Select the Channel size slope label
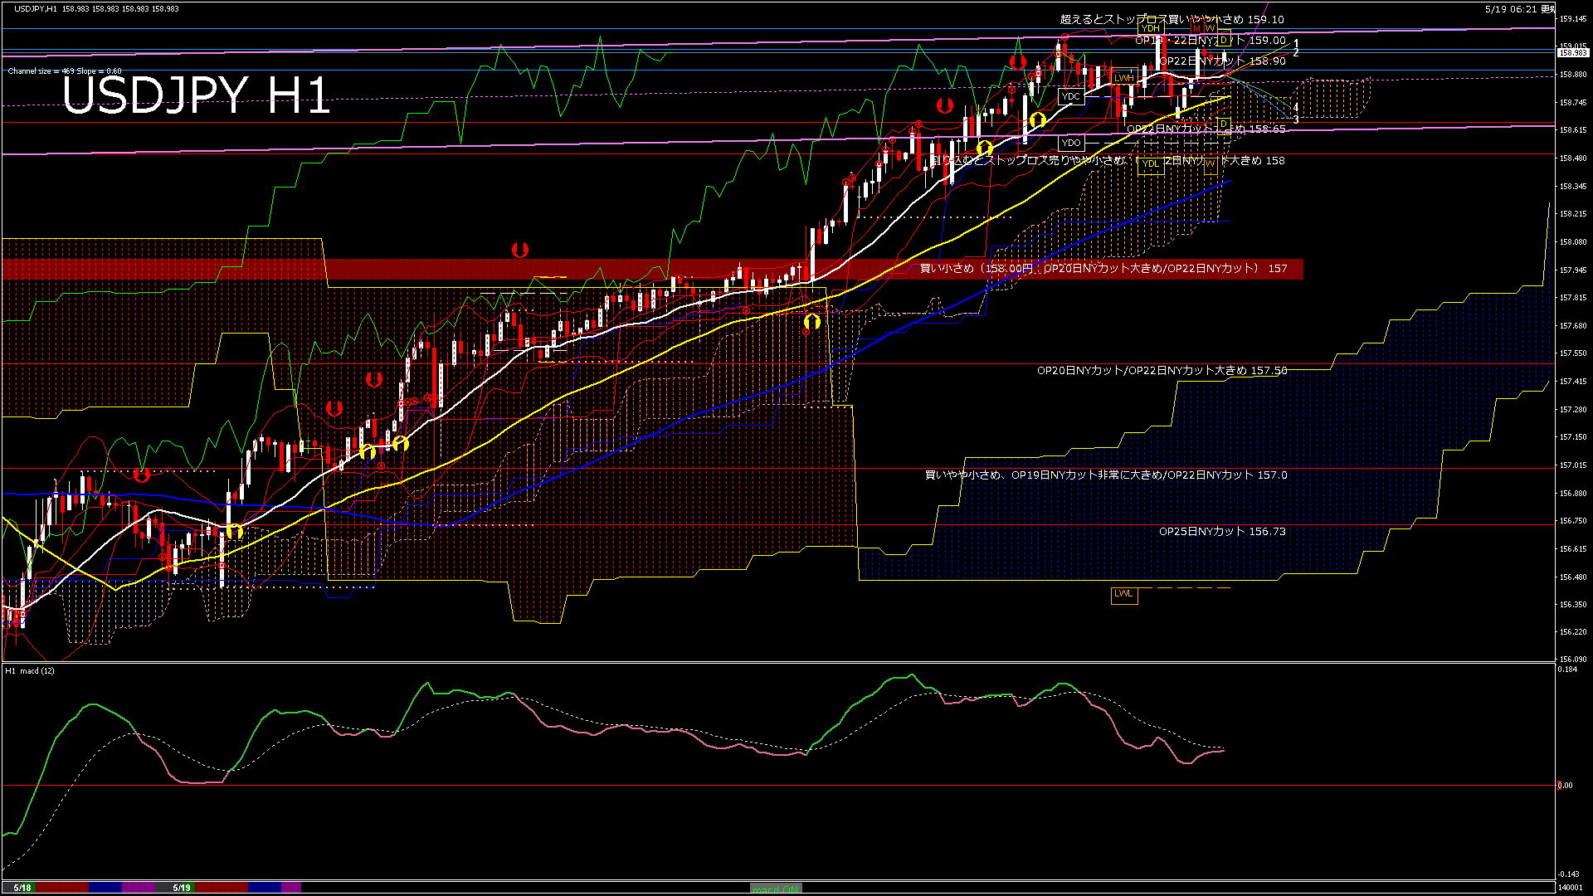This screenshot has width=1593, height=896. tap(65, 71)
